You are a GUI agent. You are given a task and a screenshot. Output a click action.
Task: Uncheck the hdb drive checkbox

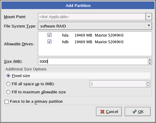(49, 42)
